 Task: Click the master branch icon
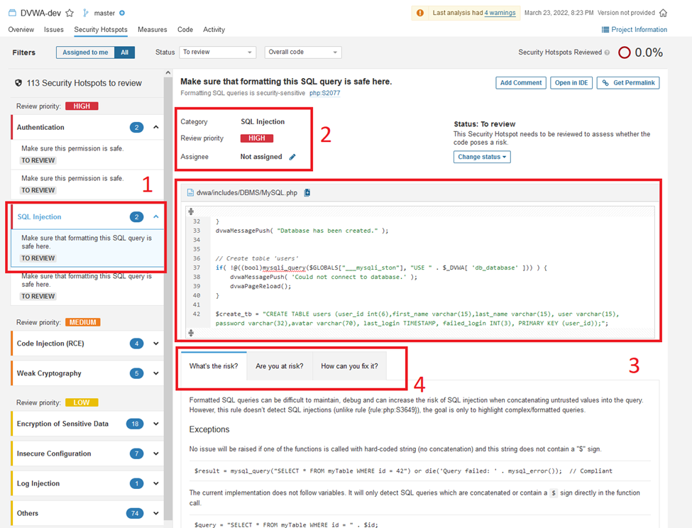click(86, 13)
